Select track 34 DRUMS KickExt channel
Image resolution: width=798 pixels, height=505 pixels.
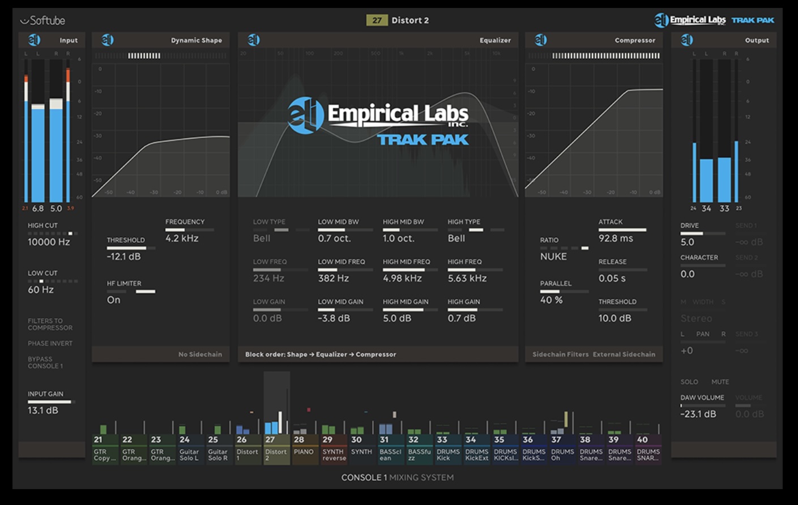(x=477, y=450)
